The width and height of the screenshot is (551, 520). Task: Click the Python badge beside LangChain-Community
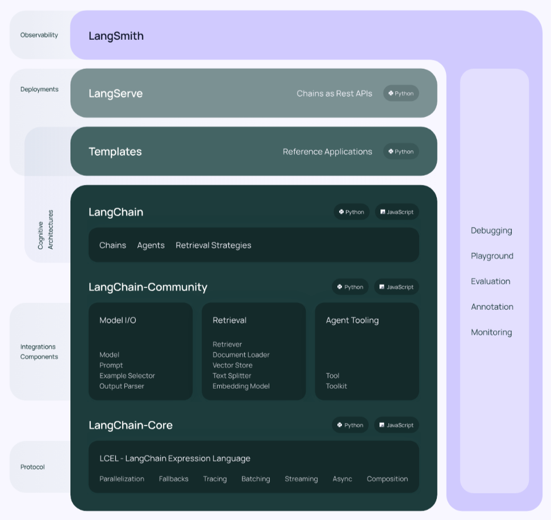point(350,287)
